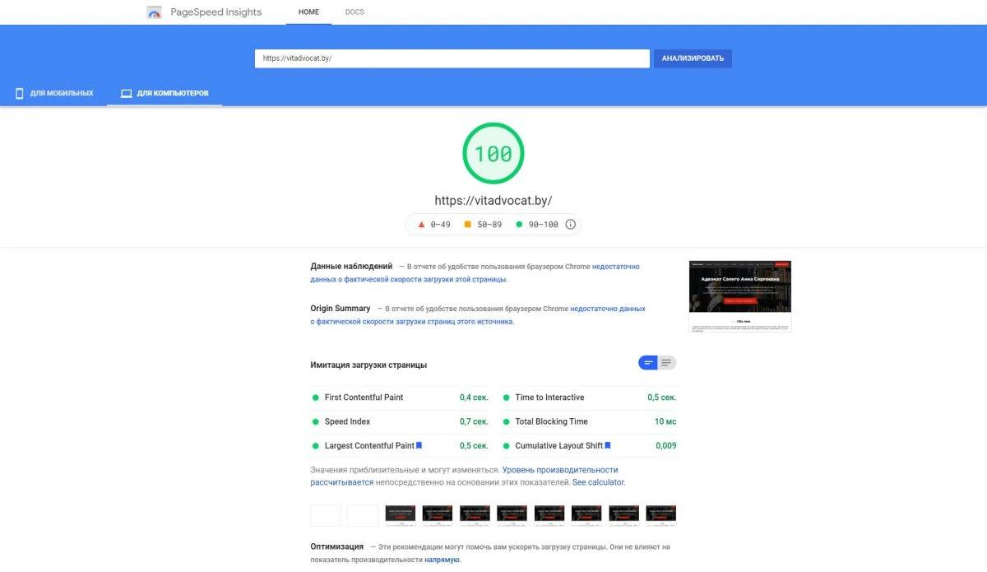Click the orange square 50–89 legend icon
Screen dimensions: 987x572
pyautogui.click(x=468, y=225)
